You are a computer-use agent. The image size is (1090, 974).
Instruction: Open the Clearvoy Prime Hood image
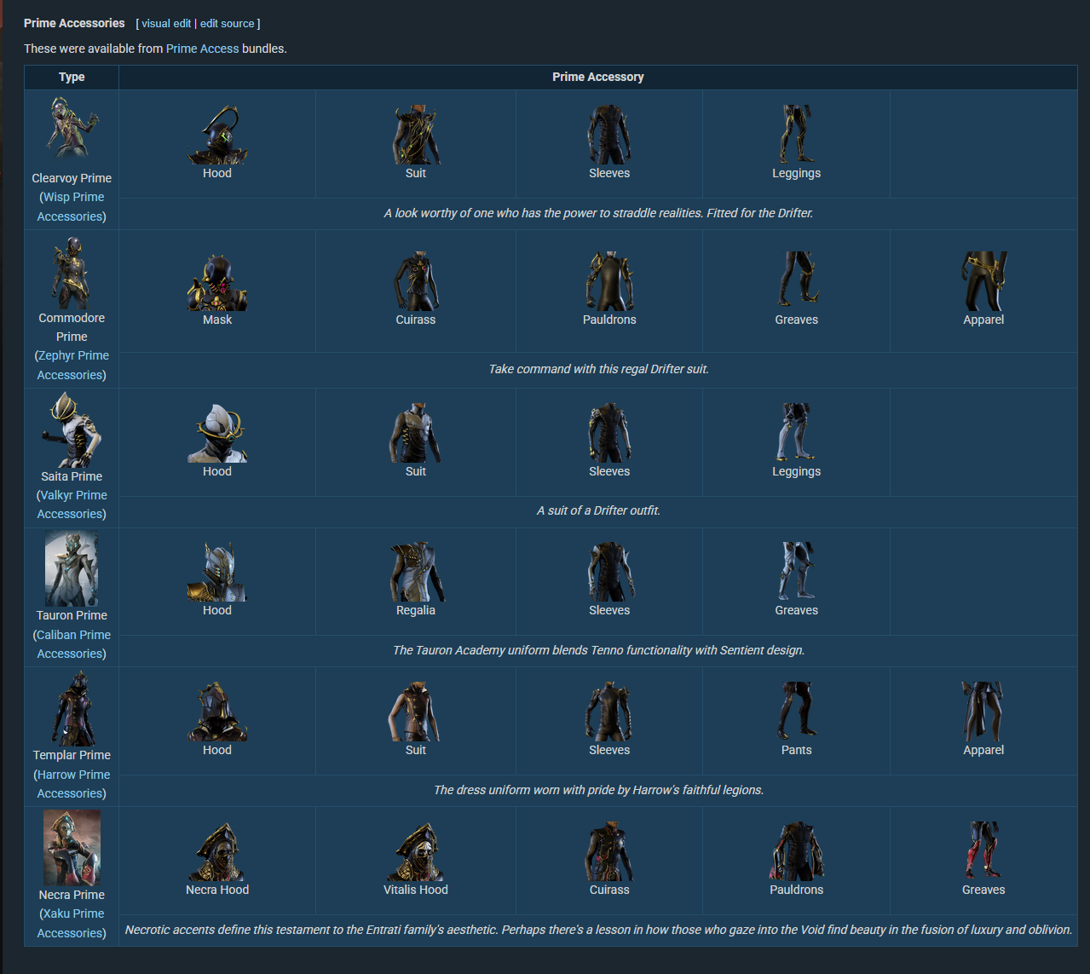[217, 135]
